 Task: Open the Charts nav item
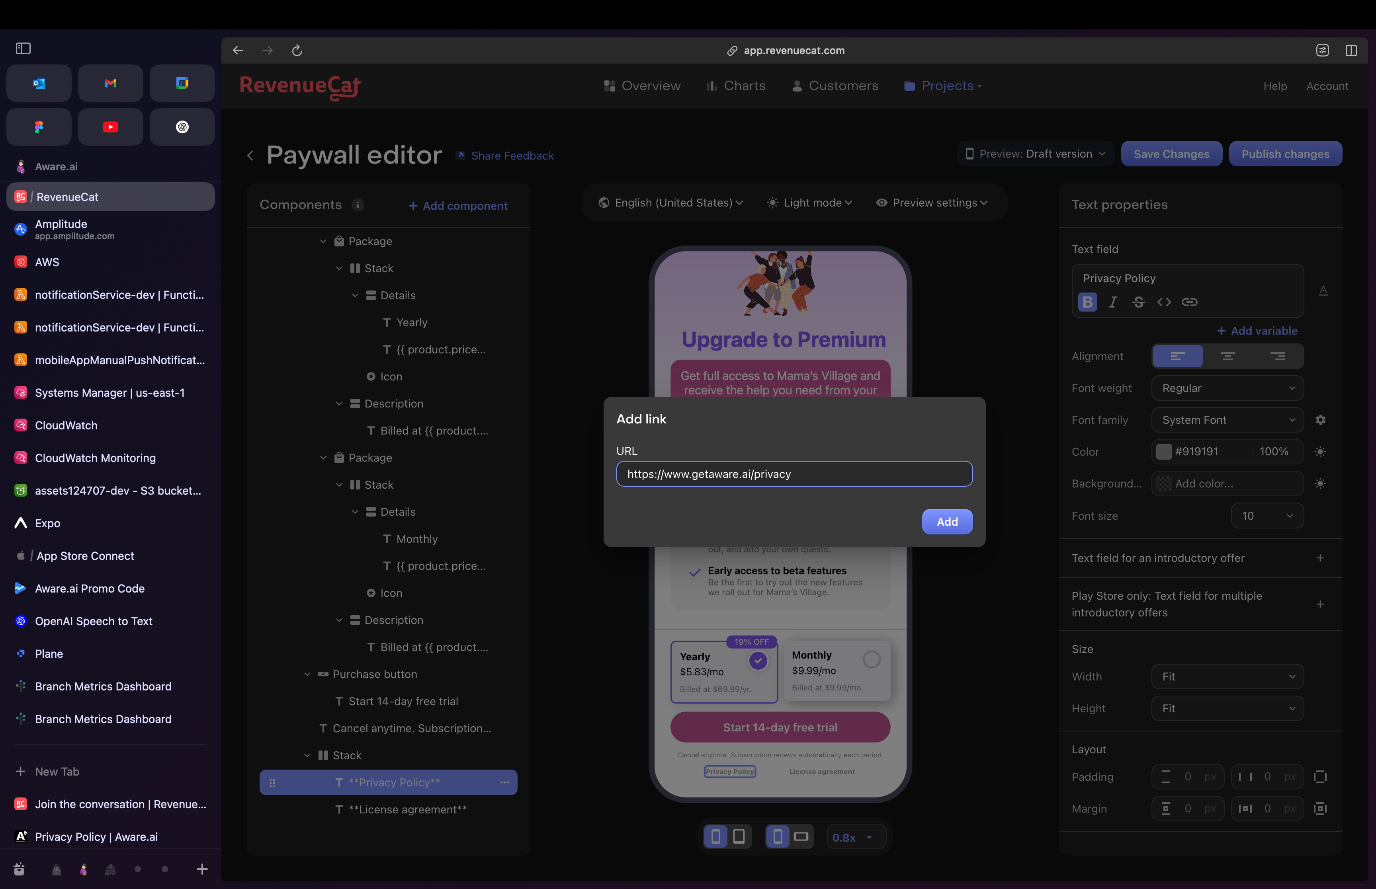(736, 86)
